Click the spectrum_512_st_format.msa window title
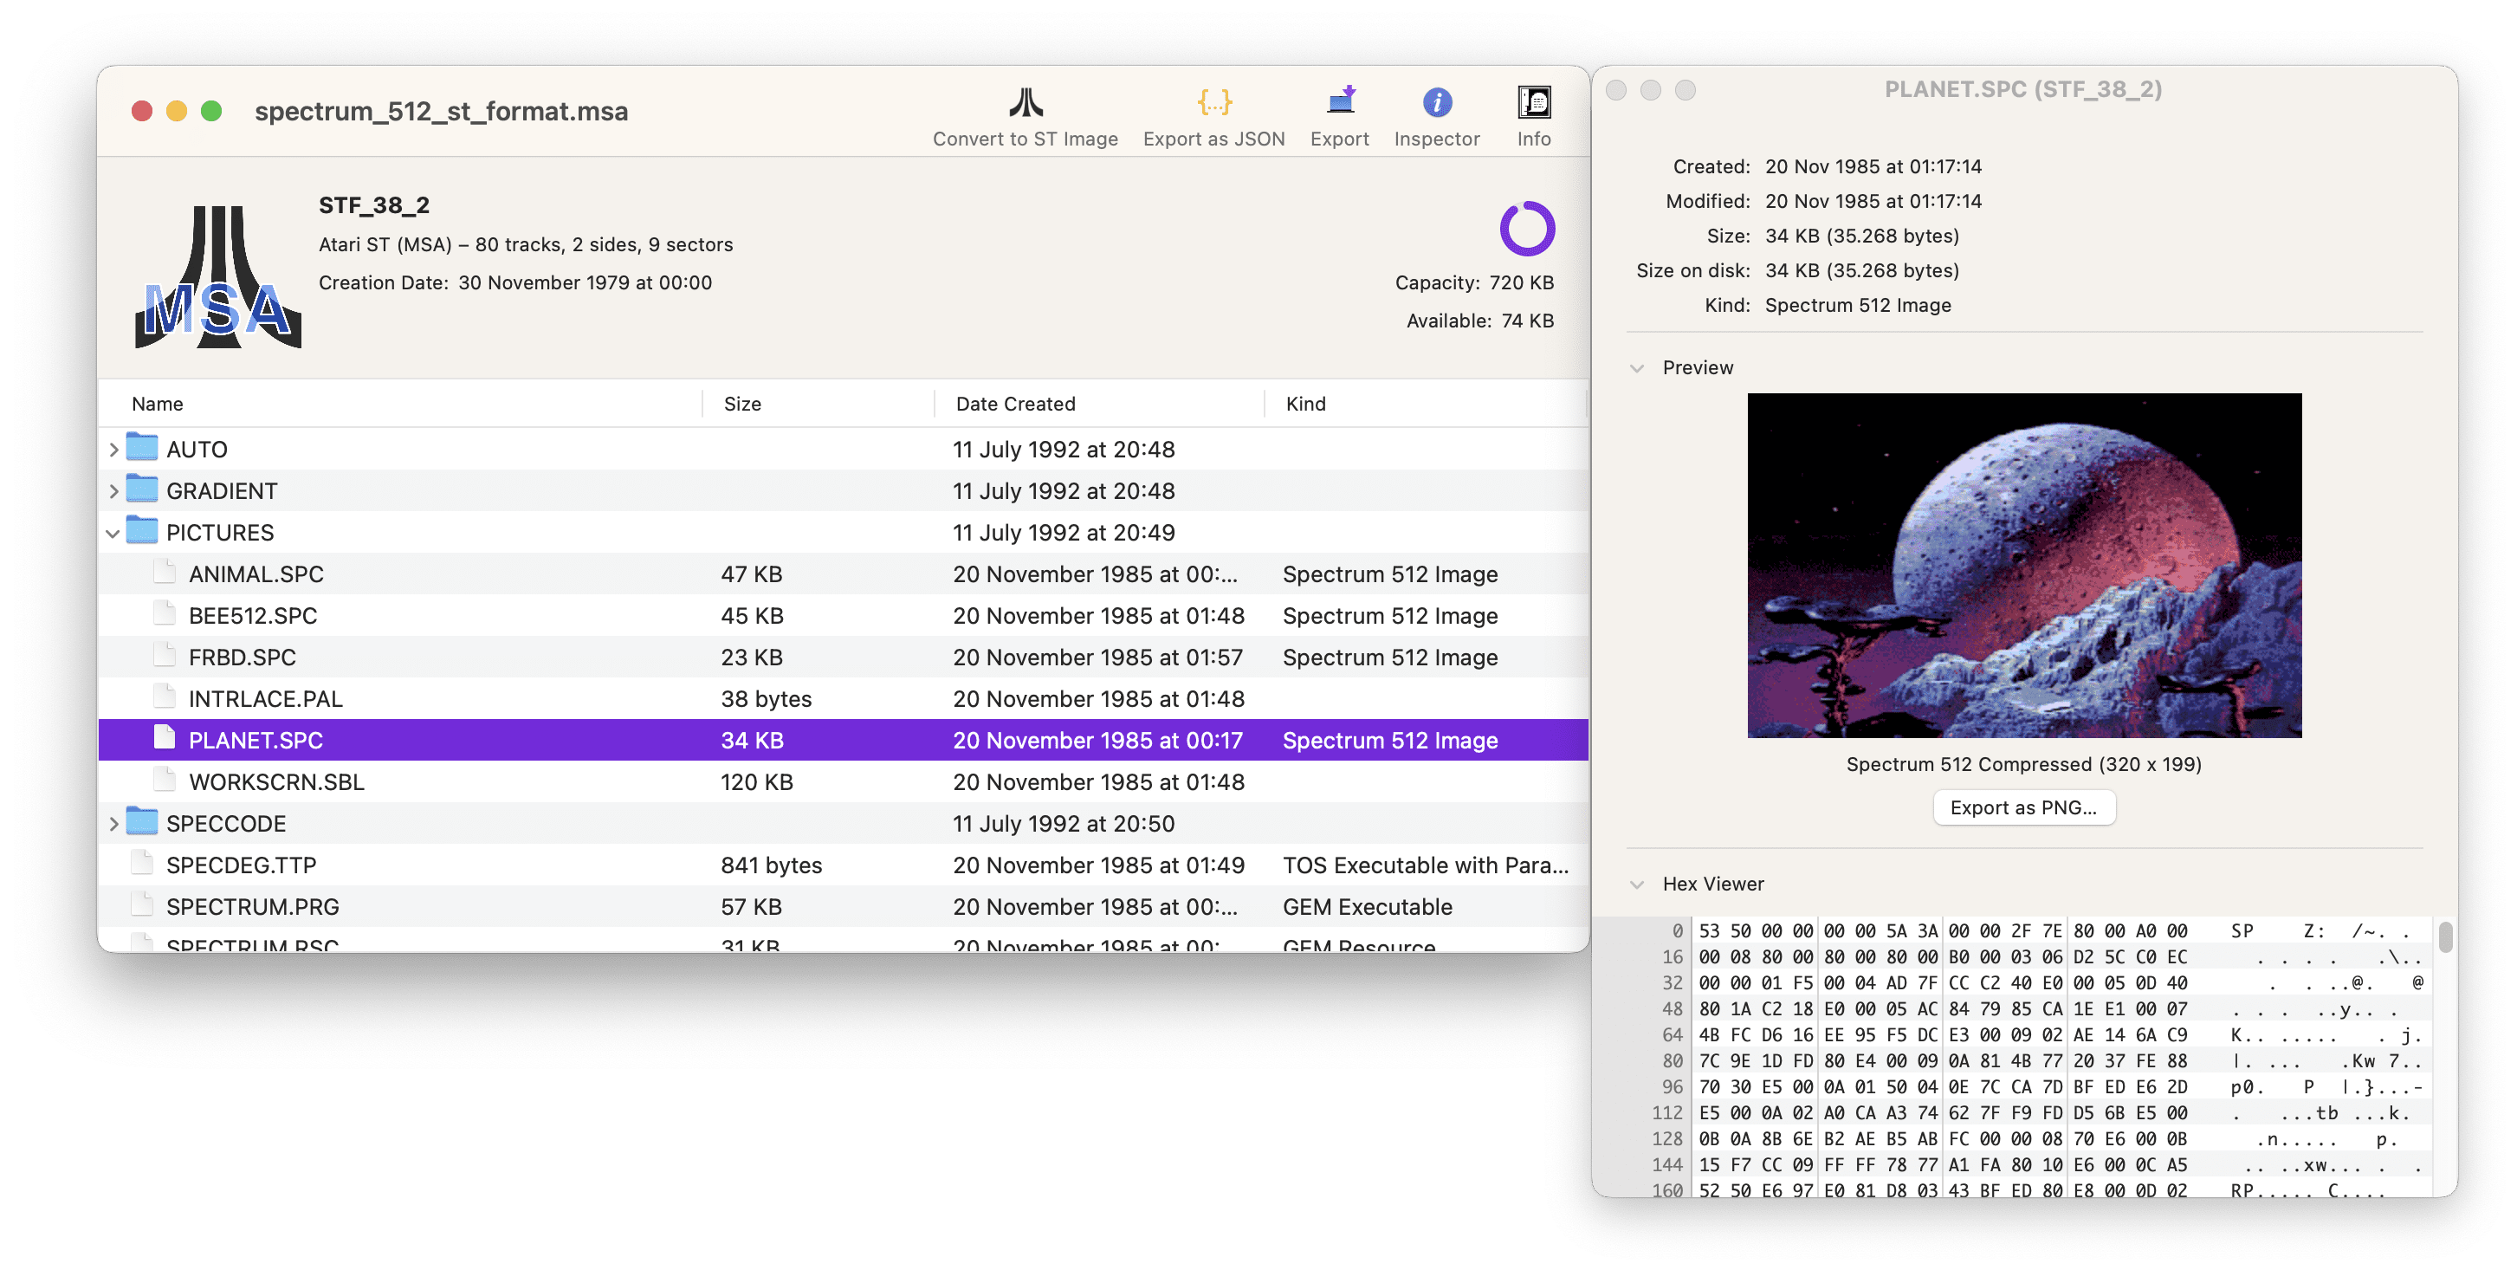Screen dimensions: 2517x1270 click(442, 112)
